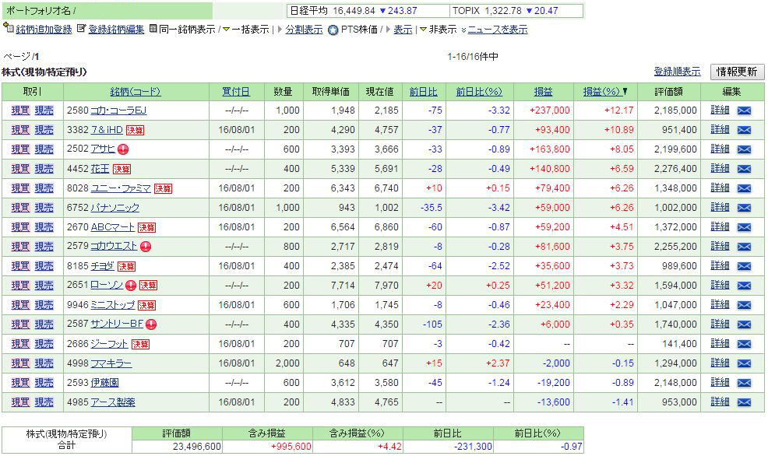Click the mail icon in 7&iHD row
The width and height of the screenshot is (768, 456).
(744, 130)
